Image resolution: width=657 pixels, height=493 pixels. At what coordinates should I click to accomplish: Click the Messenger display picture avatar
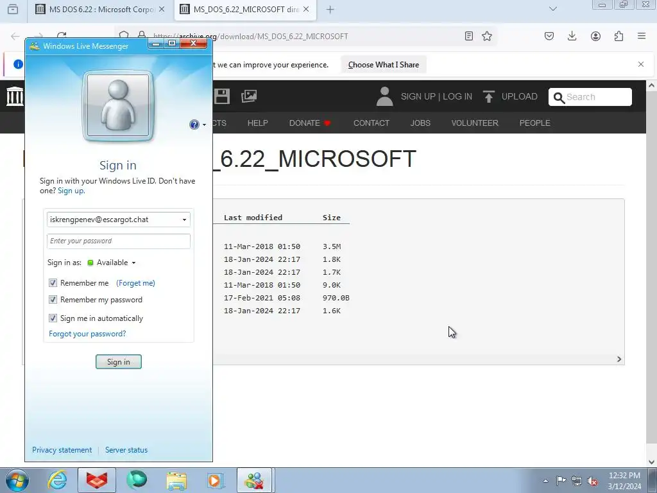pos(118,106)
